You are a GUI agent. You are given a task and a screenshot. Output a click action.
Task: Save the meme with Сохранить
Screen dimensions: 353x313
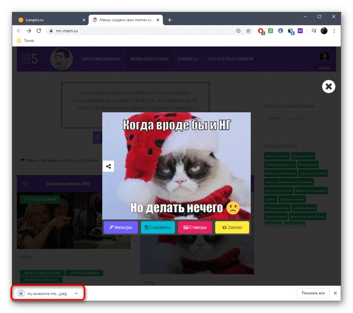[x=158, y=227]
